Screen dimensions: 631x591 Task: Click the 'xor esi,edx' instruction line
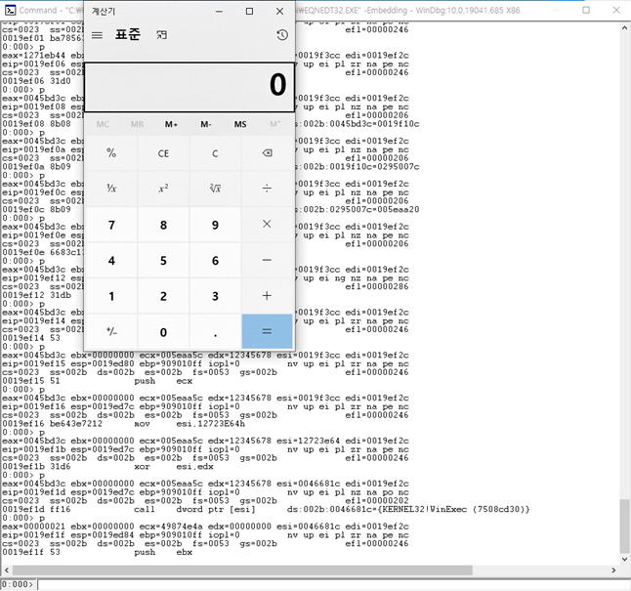[107, 467]
